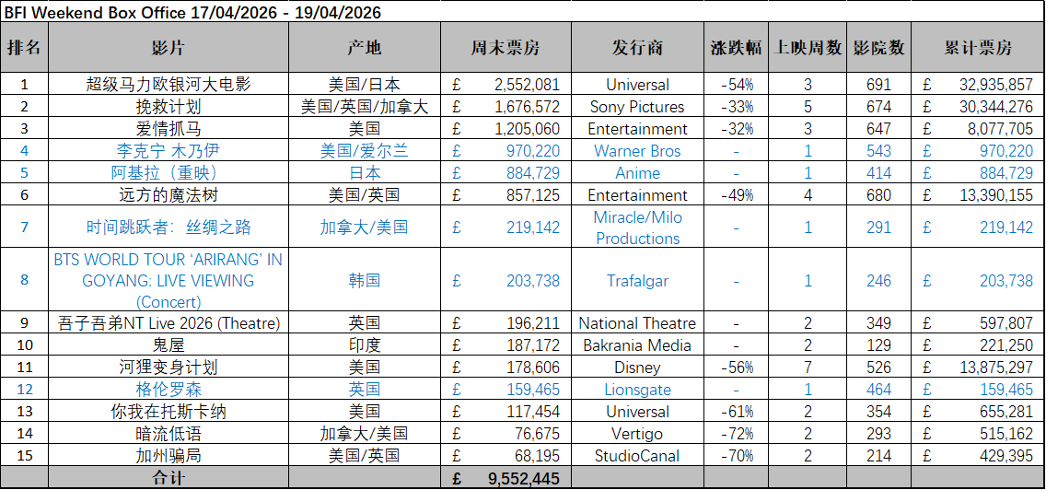Click the 累计票房 column header

coord(978,48)
